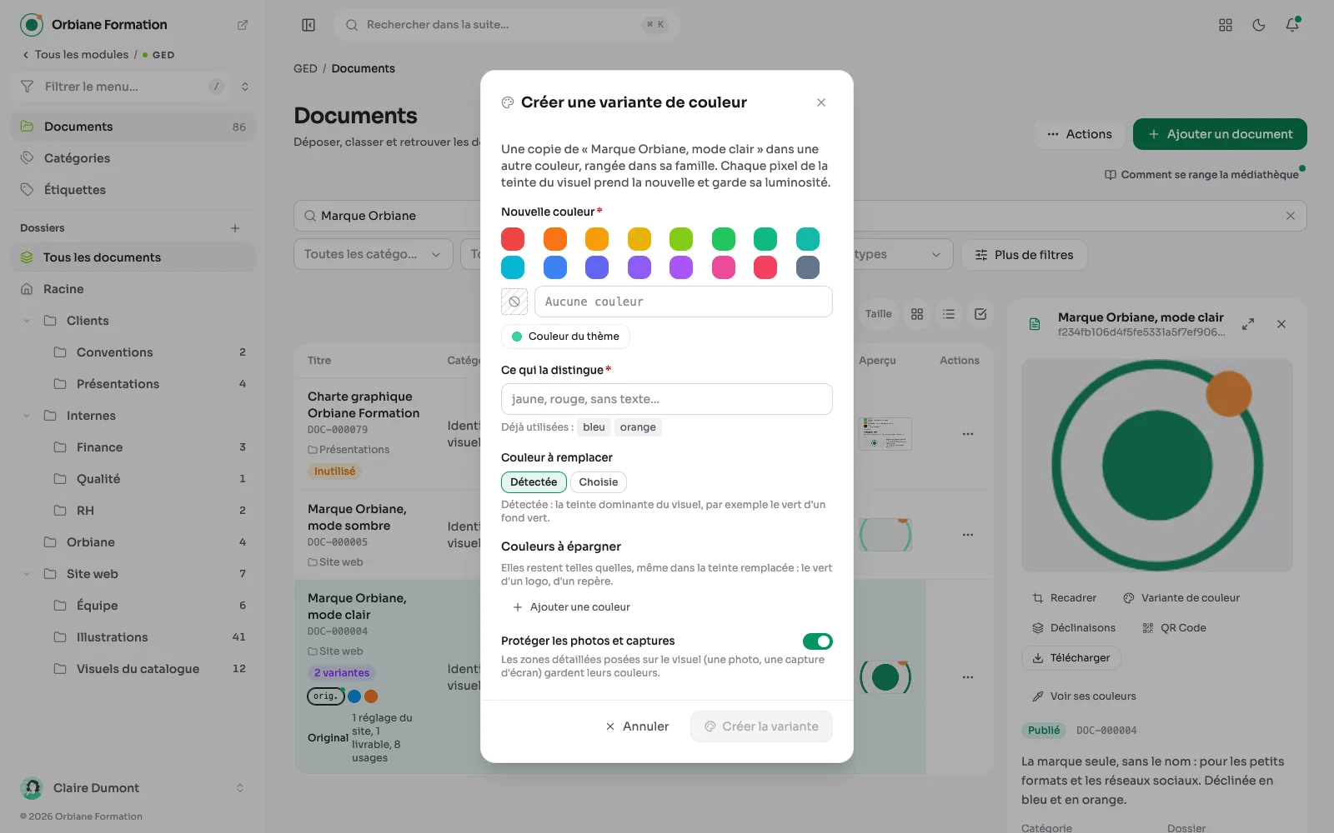The image size is (1334, 833).
Task: Open QR Code tool
Action: [1175, 628]
